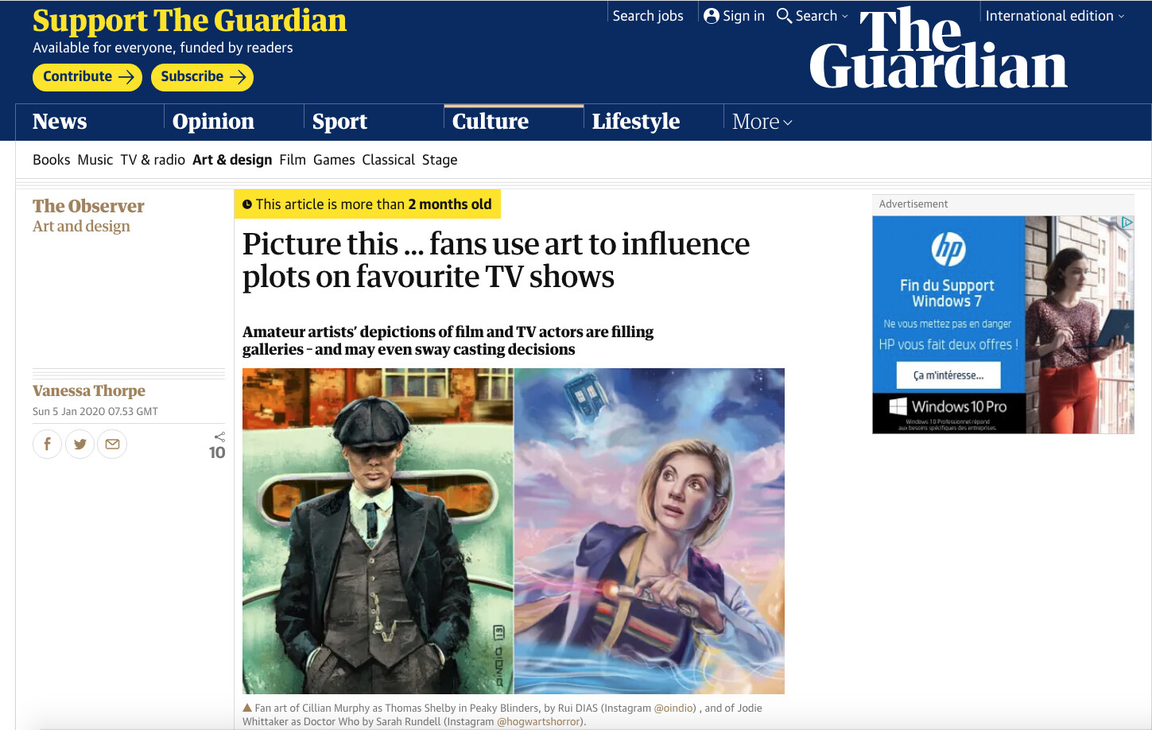
Task: Share article via Twitter icon
Action: pos(80,444)
